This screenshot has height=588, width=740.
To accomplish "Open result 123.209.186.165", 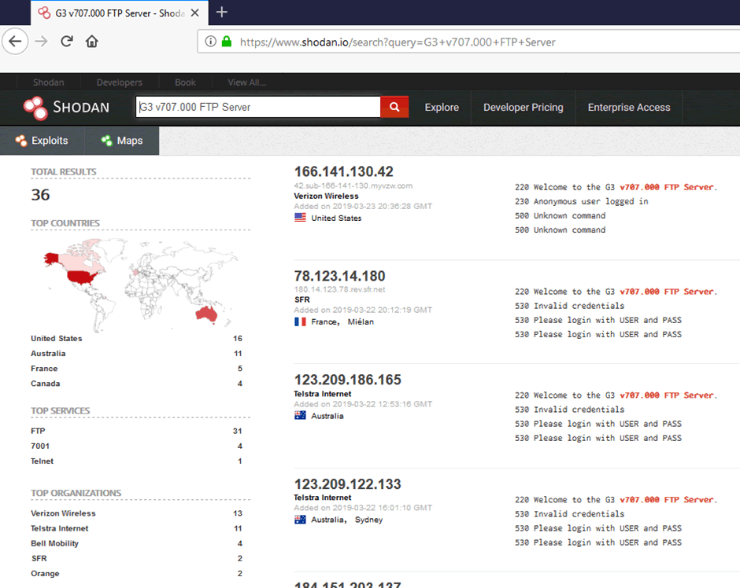I will [347, 379].
